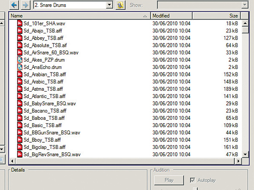Click the icon of Sd_AirSnare_60_BSQ.wav
Screen dimensions: 254x190
click(20, 53)
